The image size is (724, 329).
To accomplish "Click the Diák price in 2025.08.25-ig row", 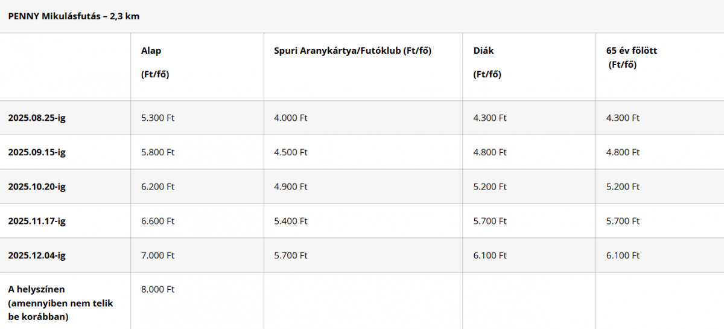I will 490,118.
